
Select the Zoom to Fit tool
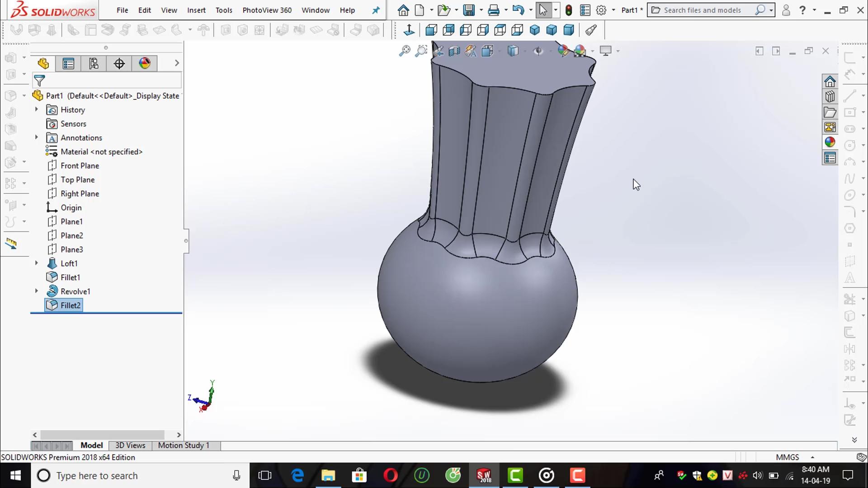coord(404,51)
